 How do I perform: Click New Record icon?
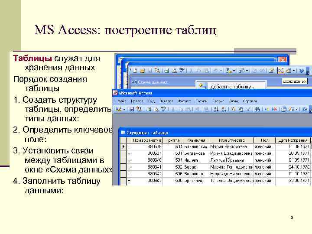tap(266, 109)
